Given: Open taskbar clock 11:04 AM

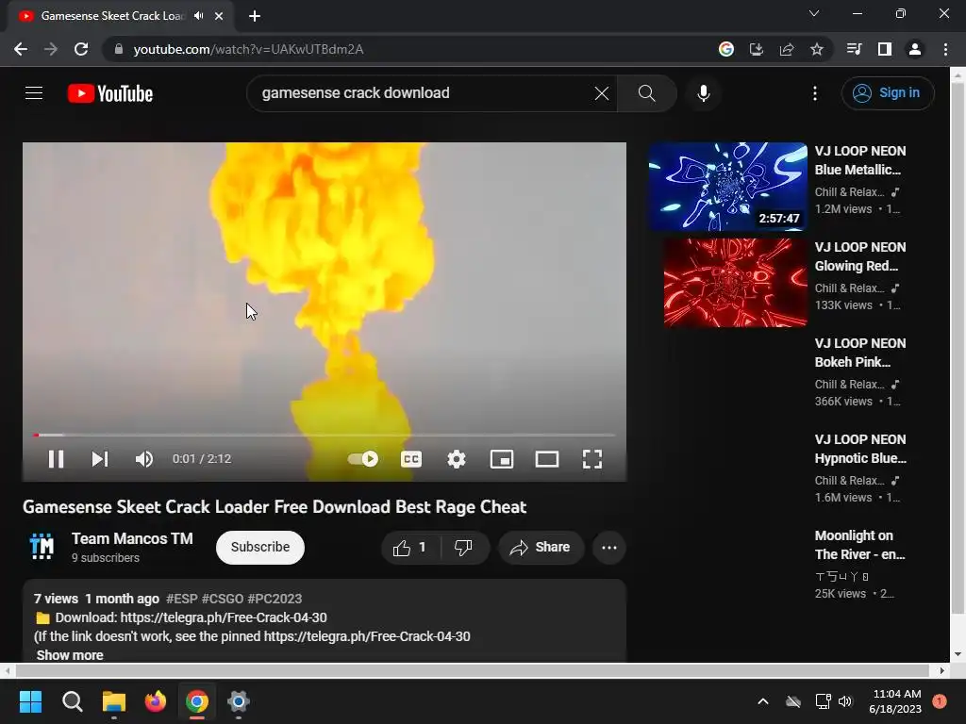Looking at the screenshot, I should pos(896,701).
